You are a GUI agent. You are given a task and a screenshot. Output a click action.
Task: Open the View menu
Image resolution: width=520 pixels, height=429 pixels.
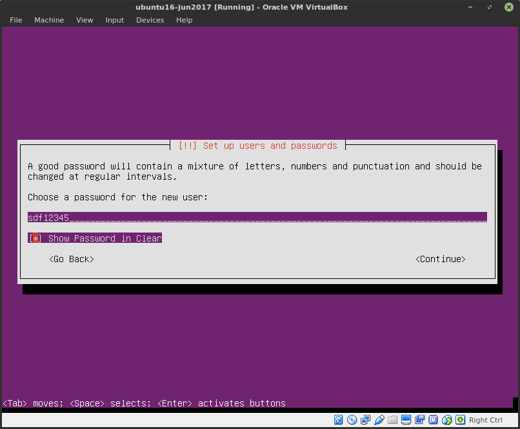click(85, 20)
